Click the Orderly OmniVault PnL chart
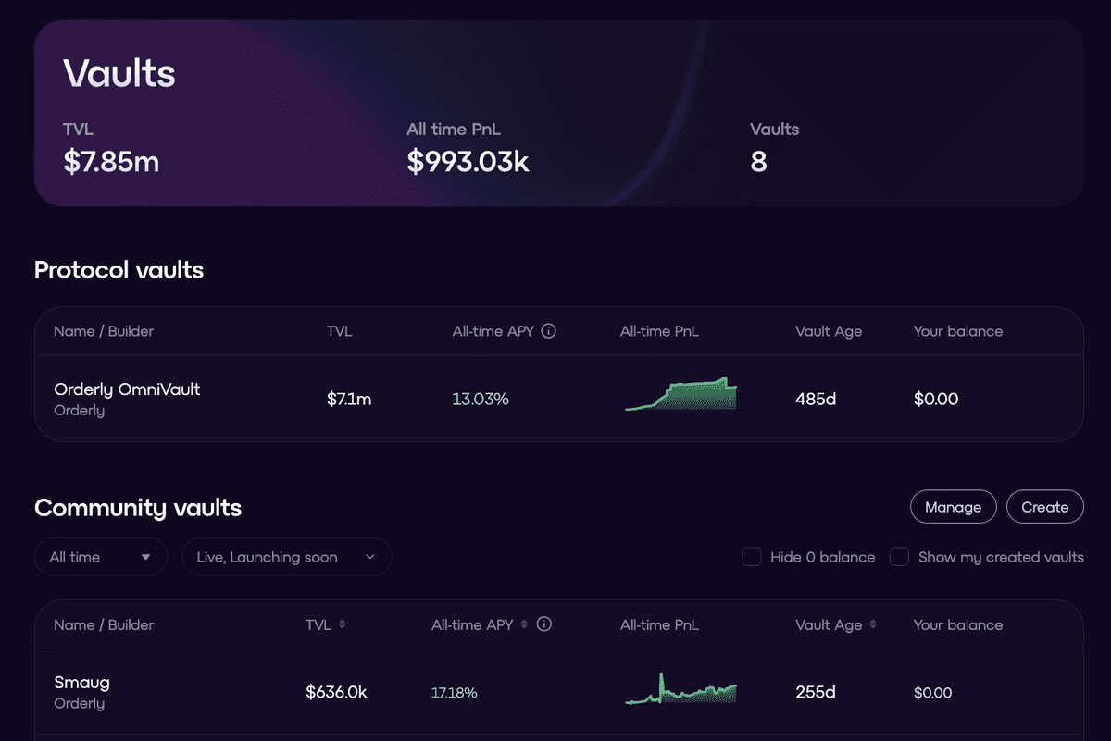Screen dimensions: 1111x741 pyautogui.click(x=681, y=394)
